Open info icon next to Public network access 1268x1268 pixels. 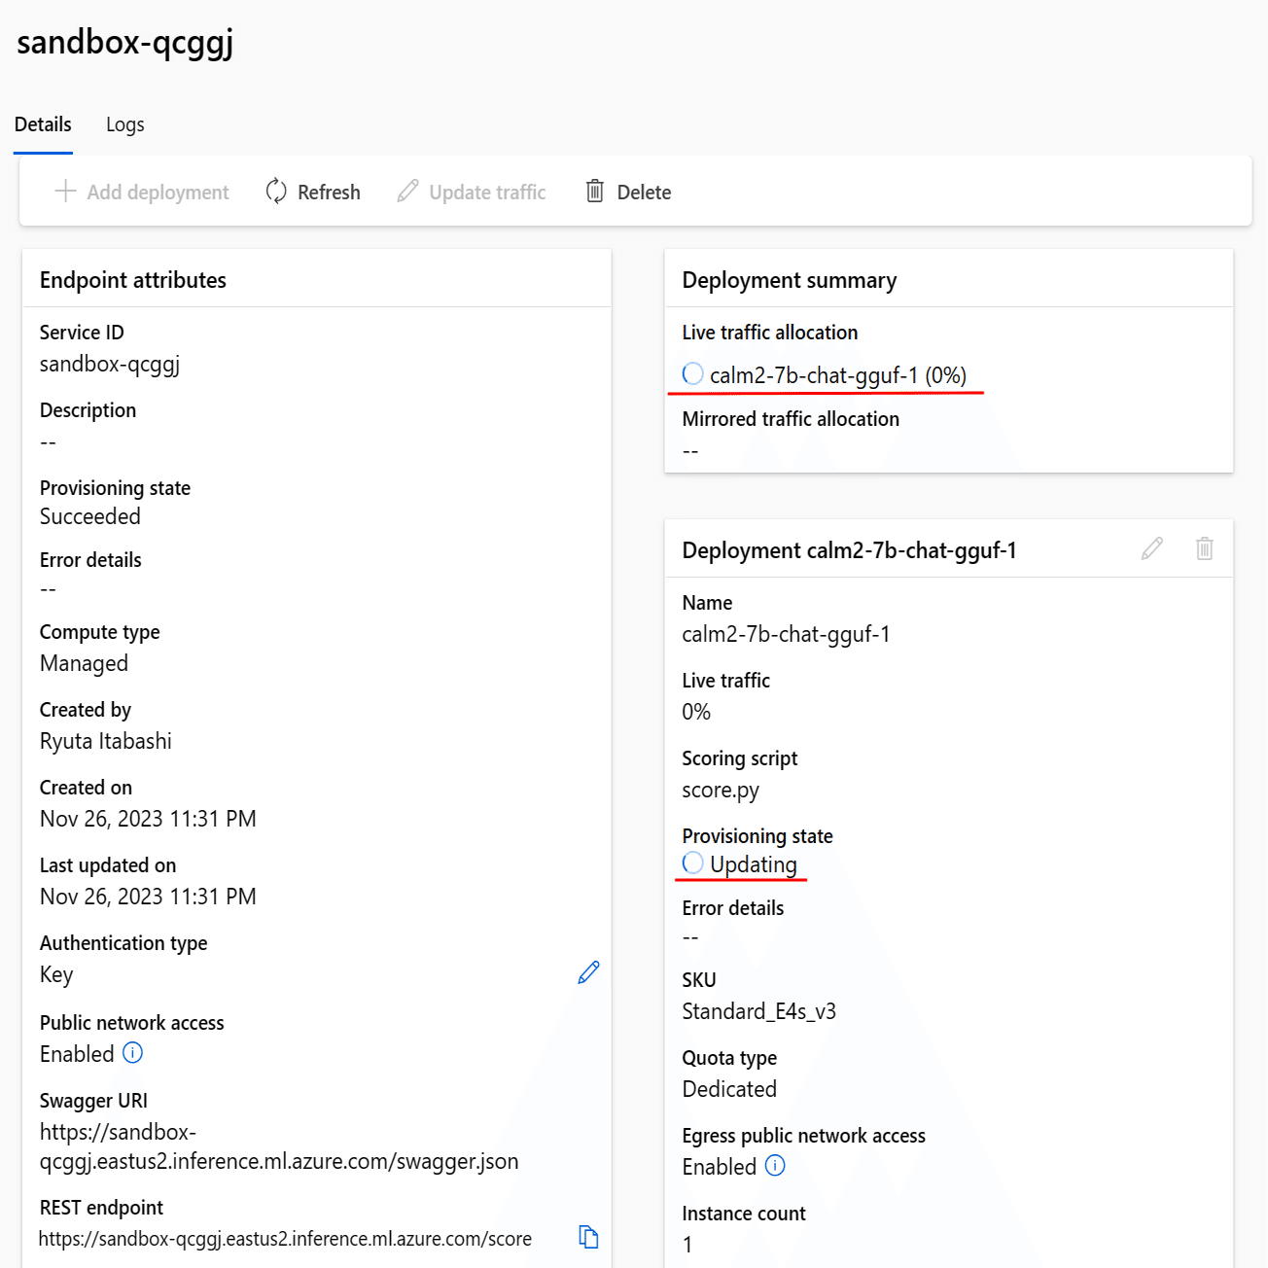(133, 1053)
